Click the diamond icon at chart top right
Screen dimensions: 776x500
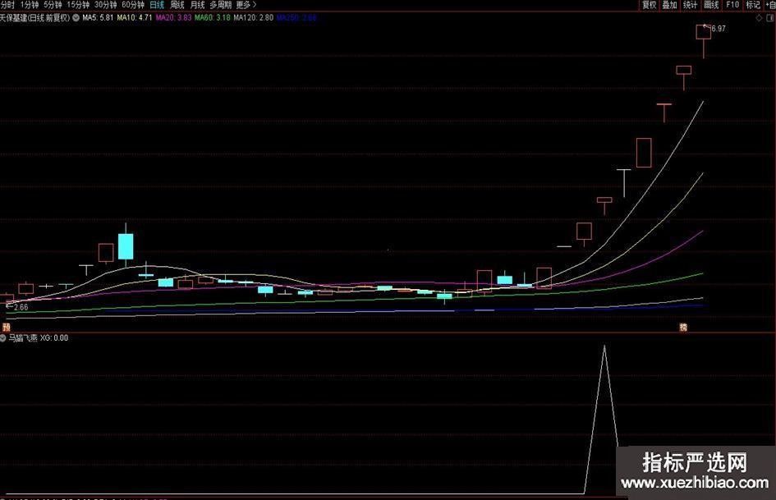pos(759,18)
